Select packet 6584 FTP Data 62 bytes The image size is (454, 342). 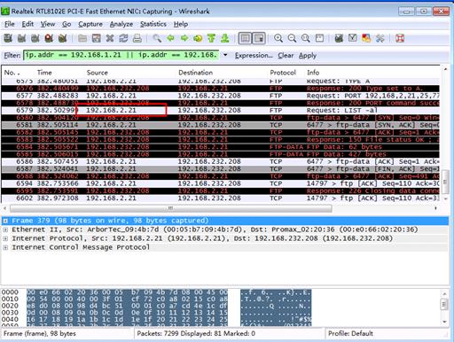tap(220, 147)
